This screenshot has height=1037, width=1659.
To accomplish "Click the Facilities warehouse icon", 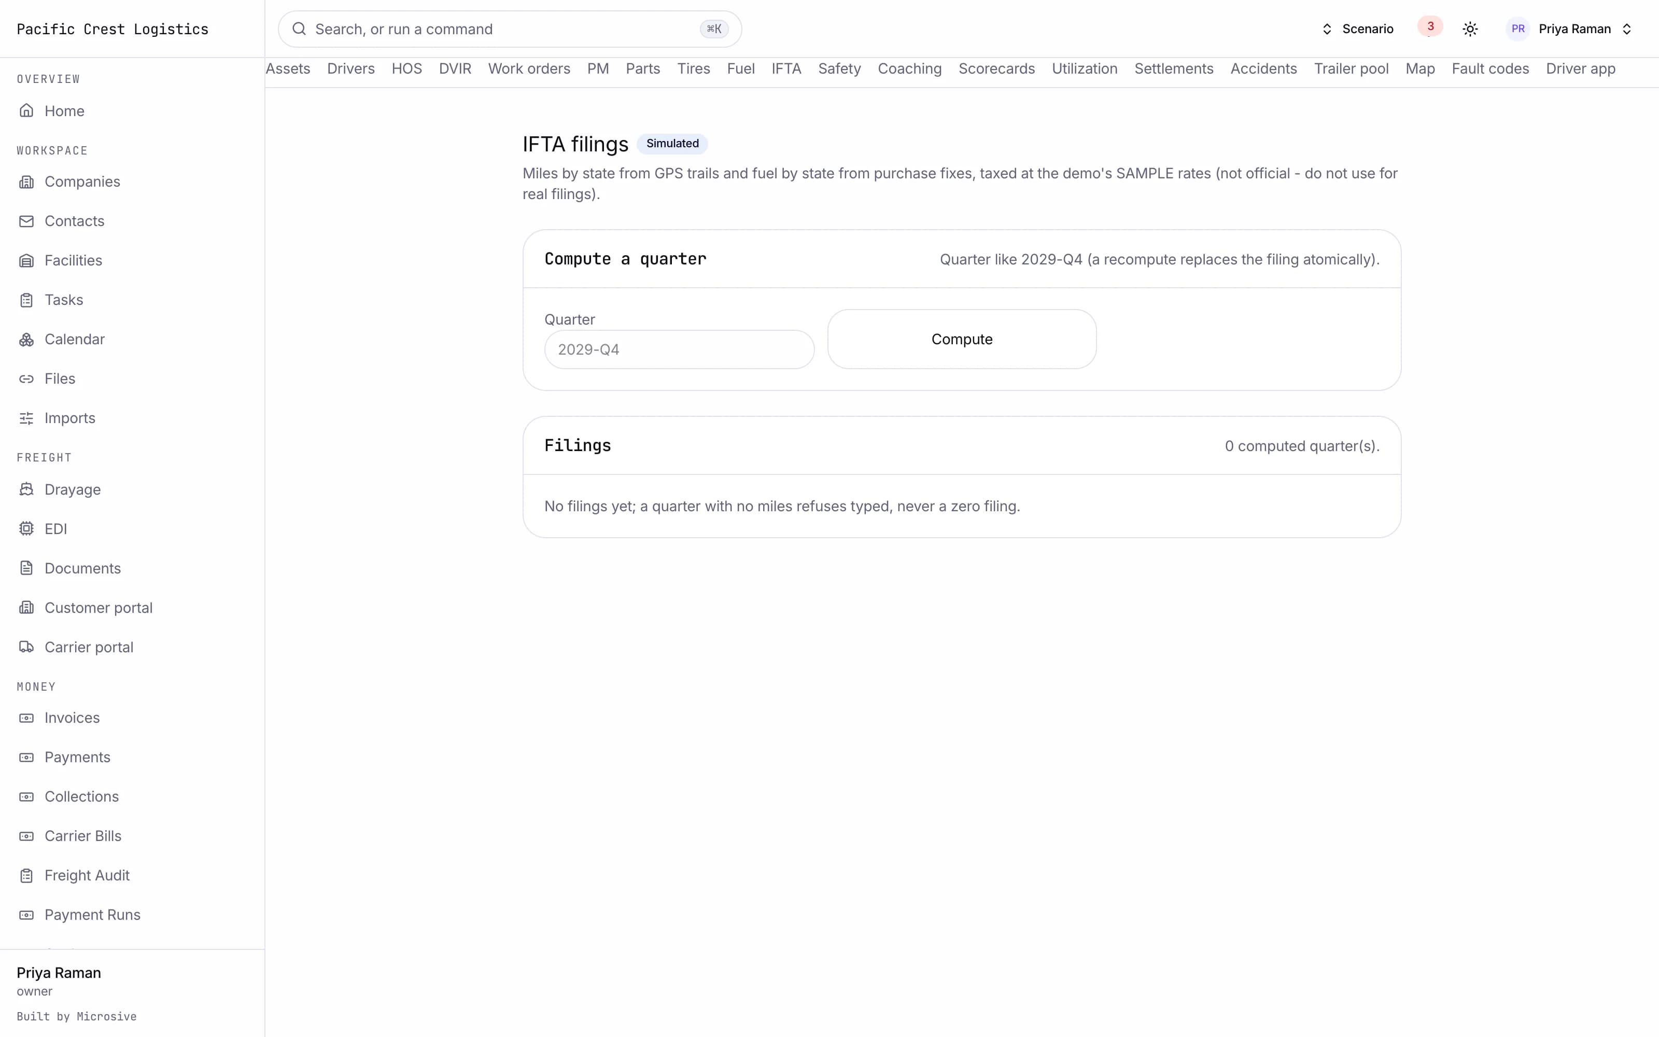I will pos(26,261).
